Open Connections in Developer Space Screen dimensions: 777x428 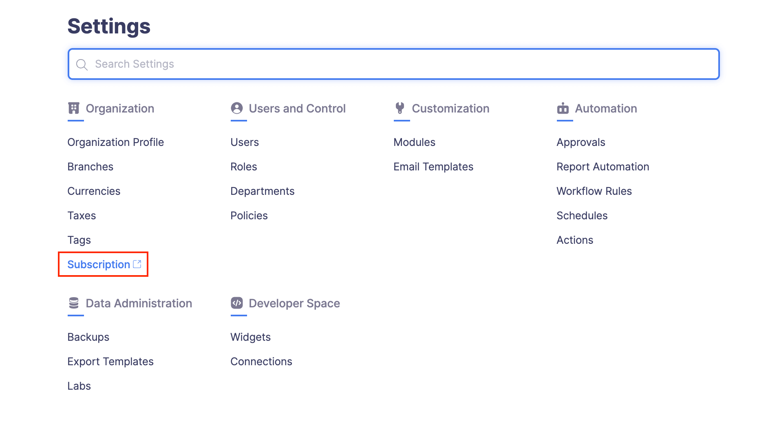tap(261, 362)
